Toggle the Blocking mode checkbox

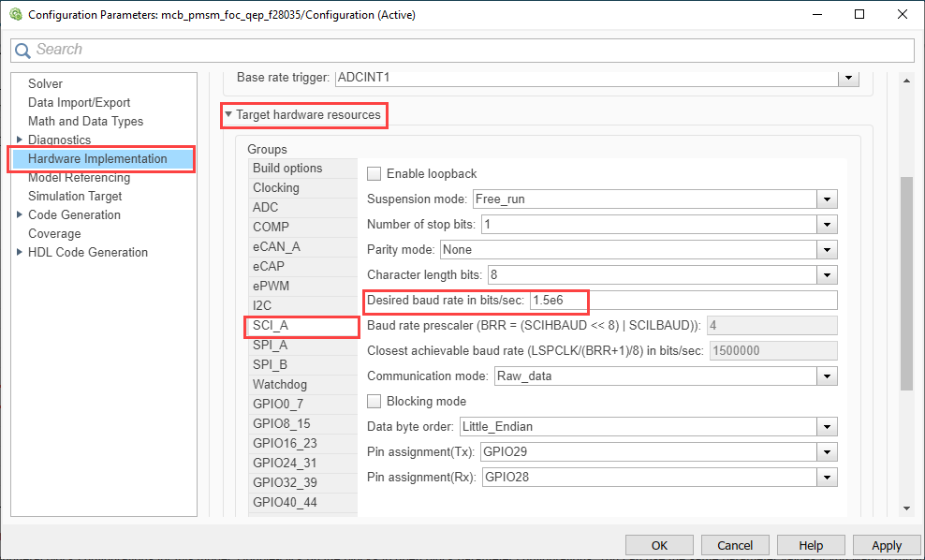[x=374, y=401]
